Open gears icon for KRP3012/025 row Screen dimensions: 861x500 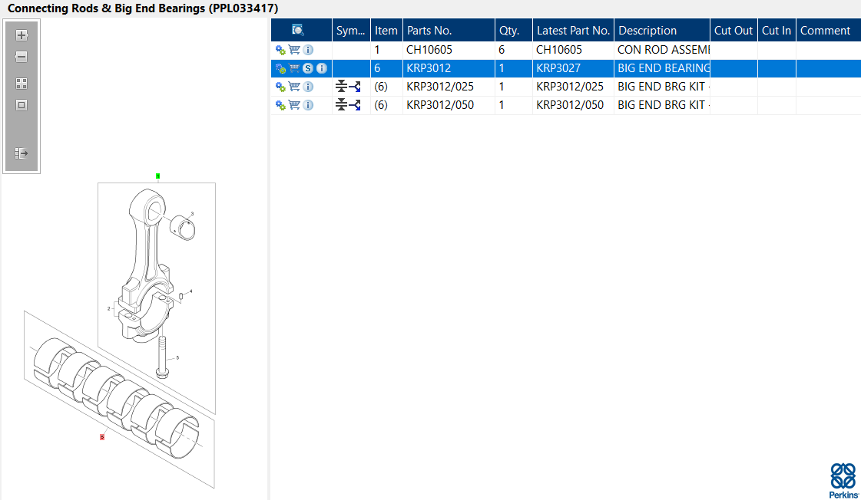(280, 87)
